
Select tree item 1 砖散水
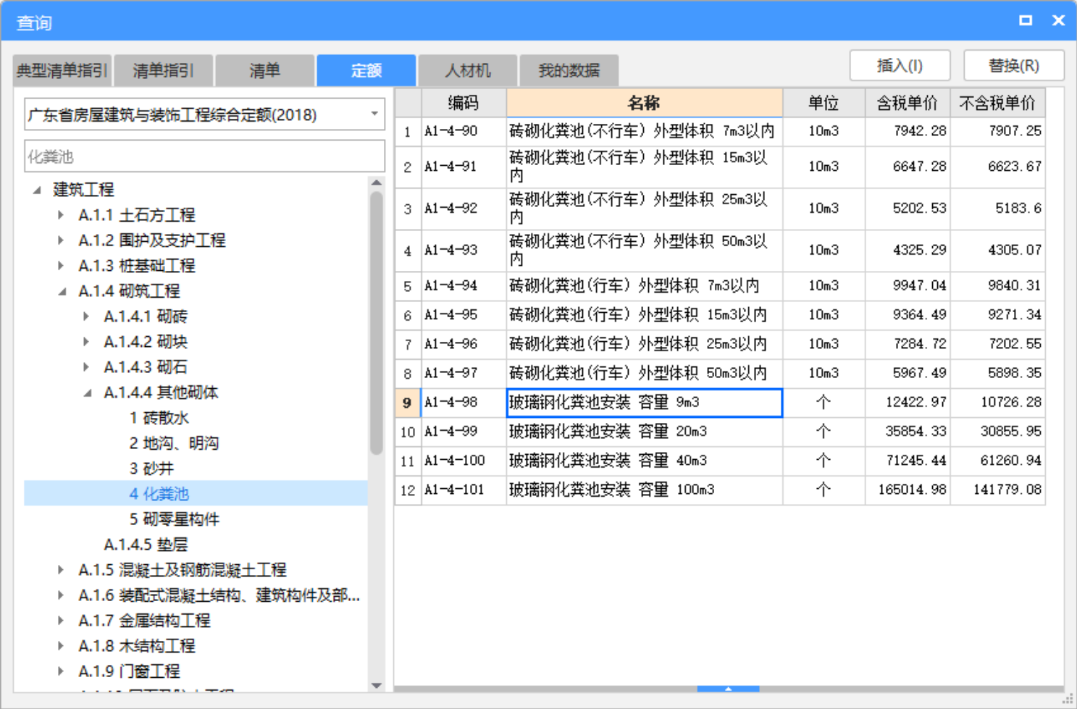[x=159, y=418]
